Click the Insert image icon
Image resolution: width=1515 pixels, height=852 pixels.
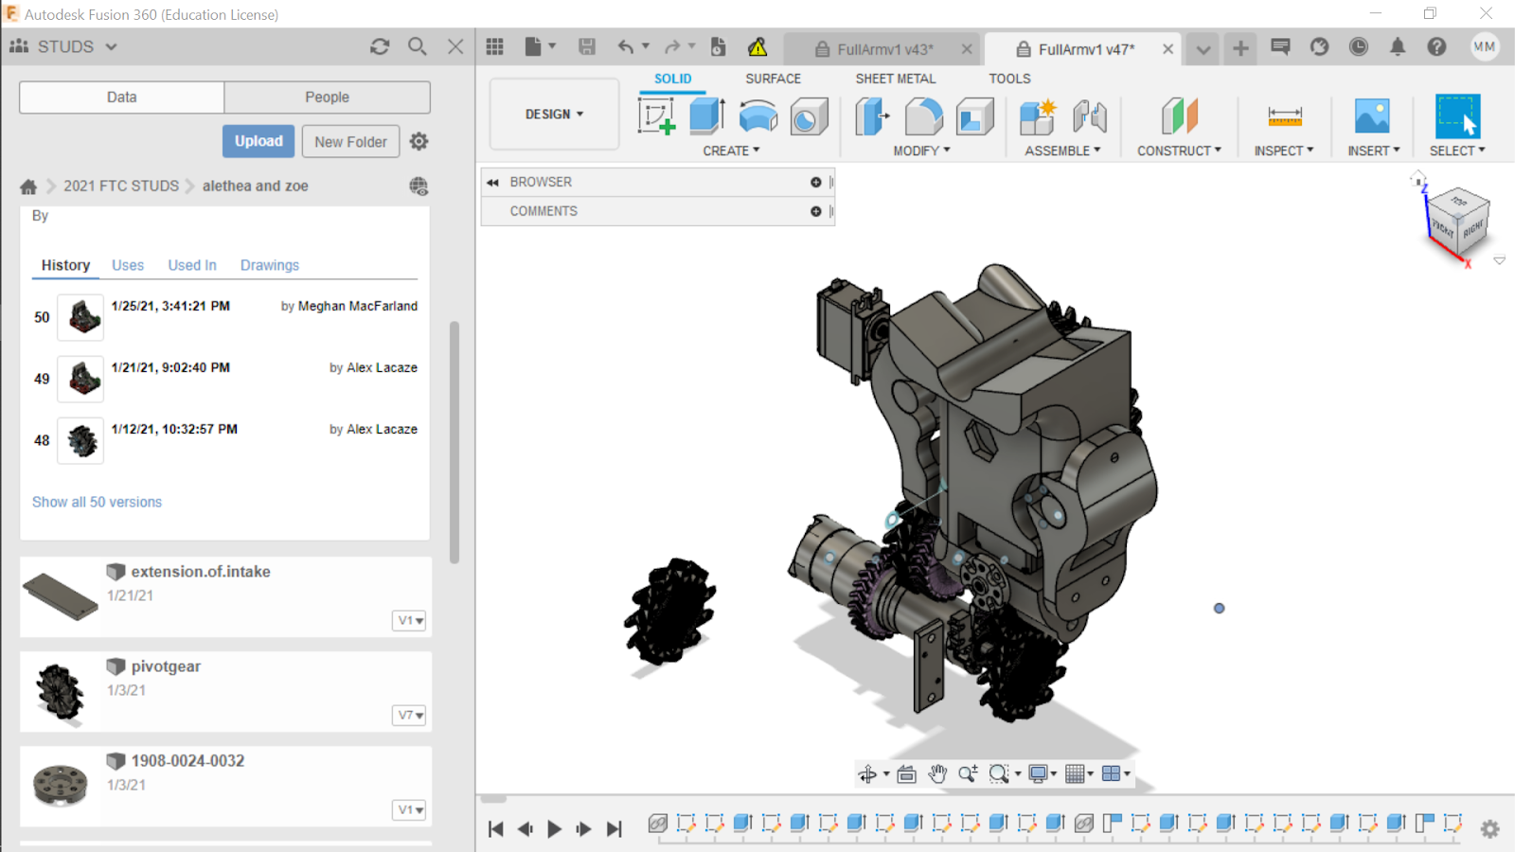(x=1372, y=116)
